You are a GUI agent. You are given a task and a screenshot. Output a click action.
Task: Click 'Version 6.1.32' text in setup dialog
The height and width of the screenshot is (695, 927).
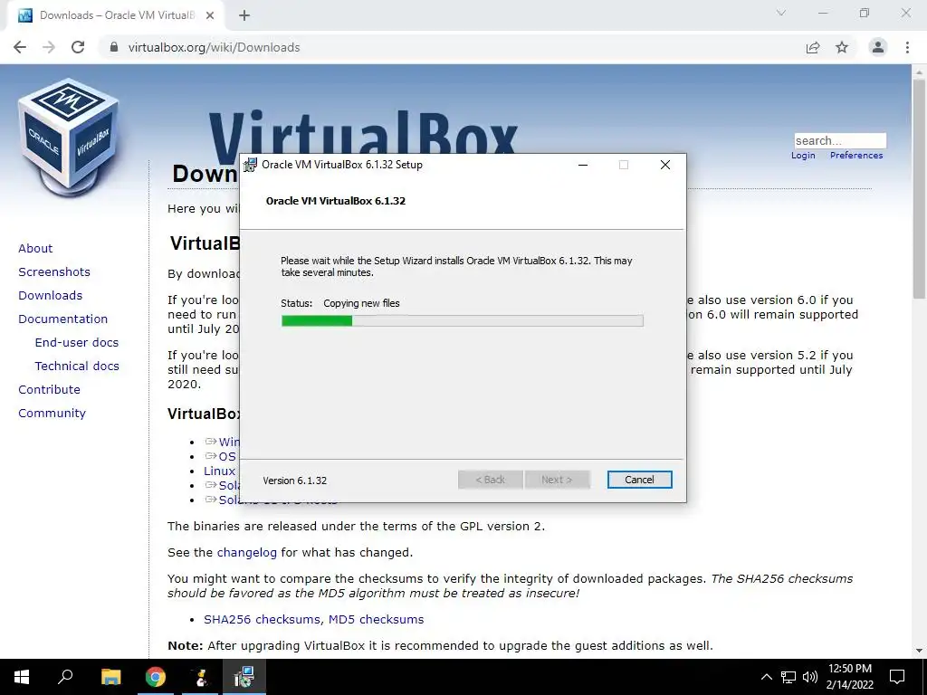click(295, 481)
